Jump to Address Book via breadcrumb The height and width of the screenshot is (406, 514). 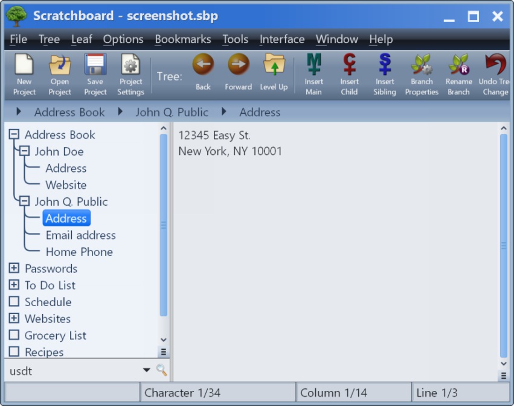69,112
